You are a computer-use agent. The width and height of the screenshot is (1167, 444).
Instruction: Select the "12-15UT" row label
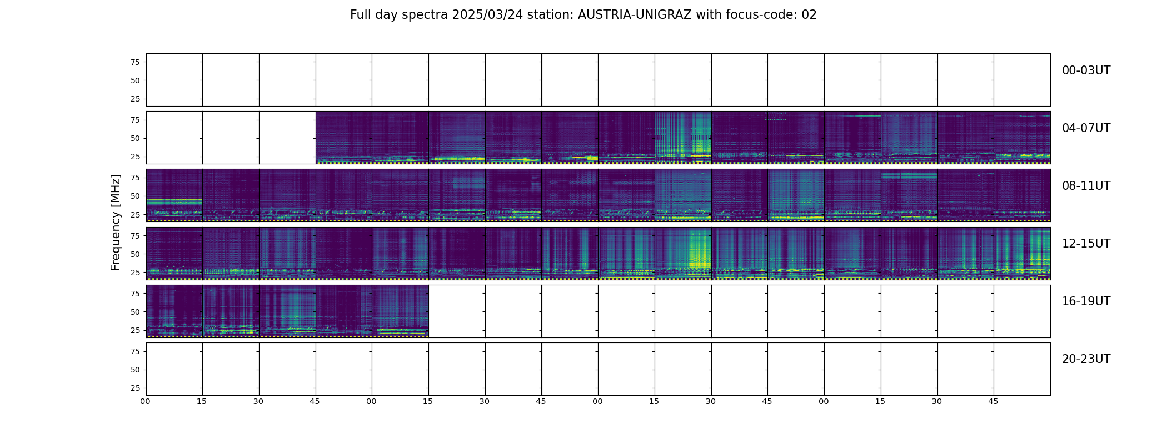(1086, 244)
